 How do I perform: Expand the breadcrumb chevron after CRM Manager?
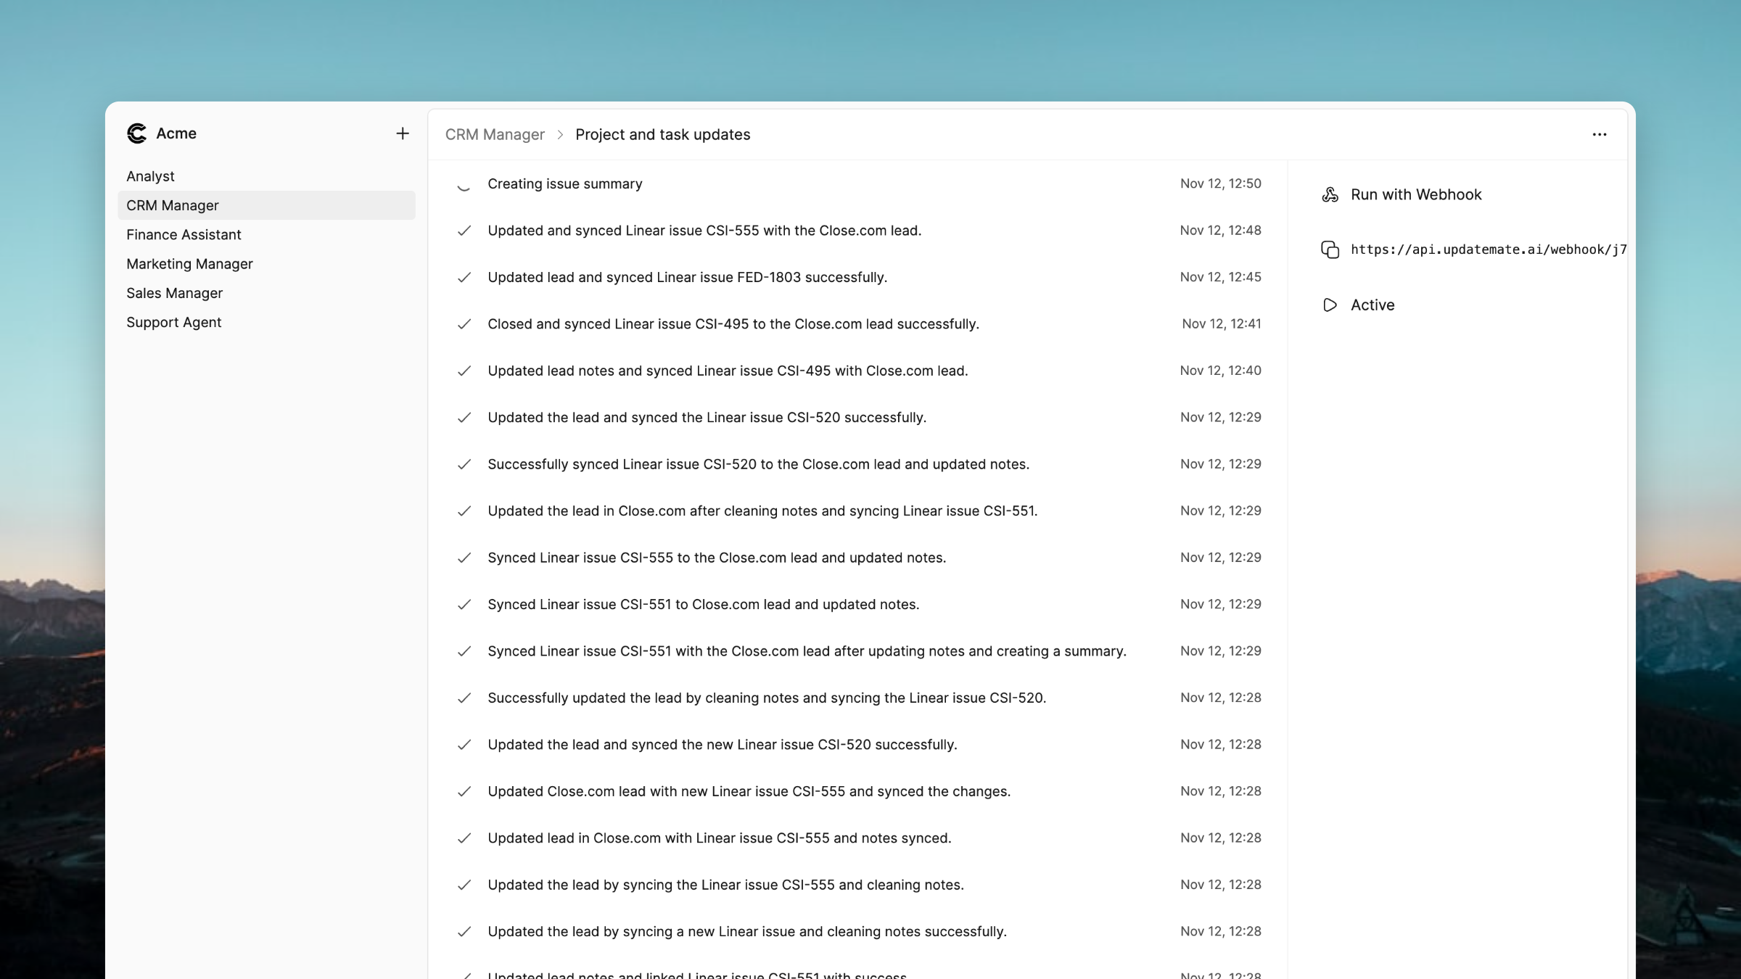560,135
